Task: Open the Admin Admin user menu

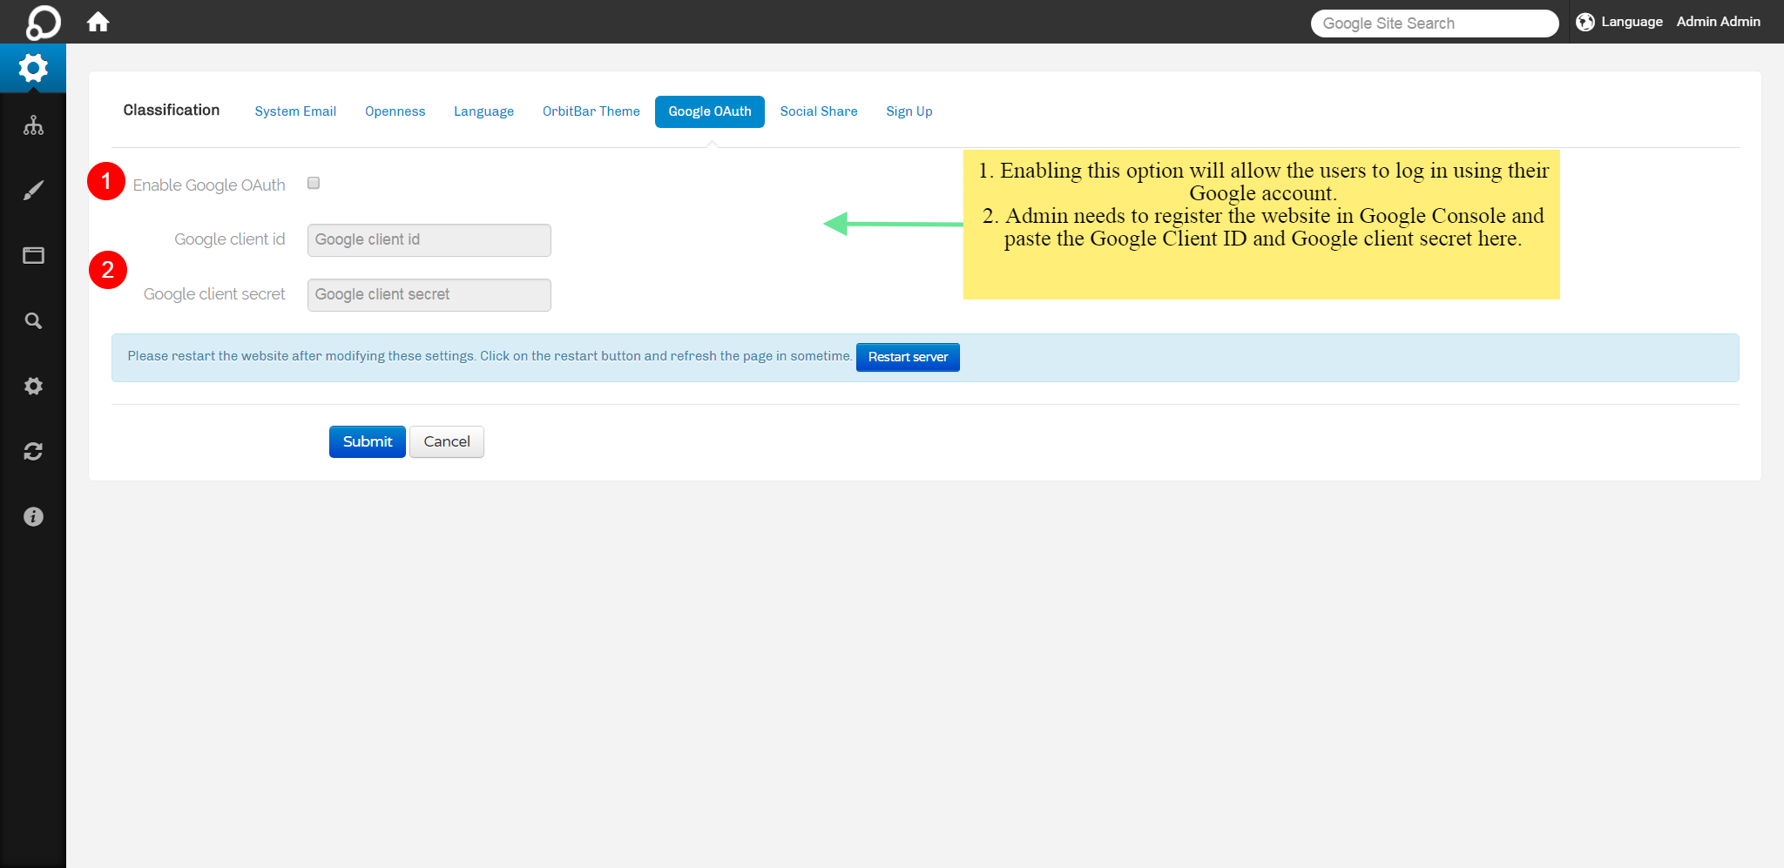Action: 1718,22
